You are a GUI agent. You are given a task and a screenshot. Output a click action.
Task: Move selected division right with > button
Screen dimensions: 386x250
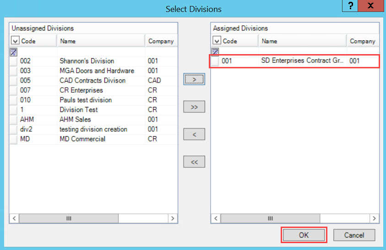pos(194,79)
